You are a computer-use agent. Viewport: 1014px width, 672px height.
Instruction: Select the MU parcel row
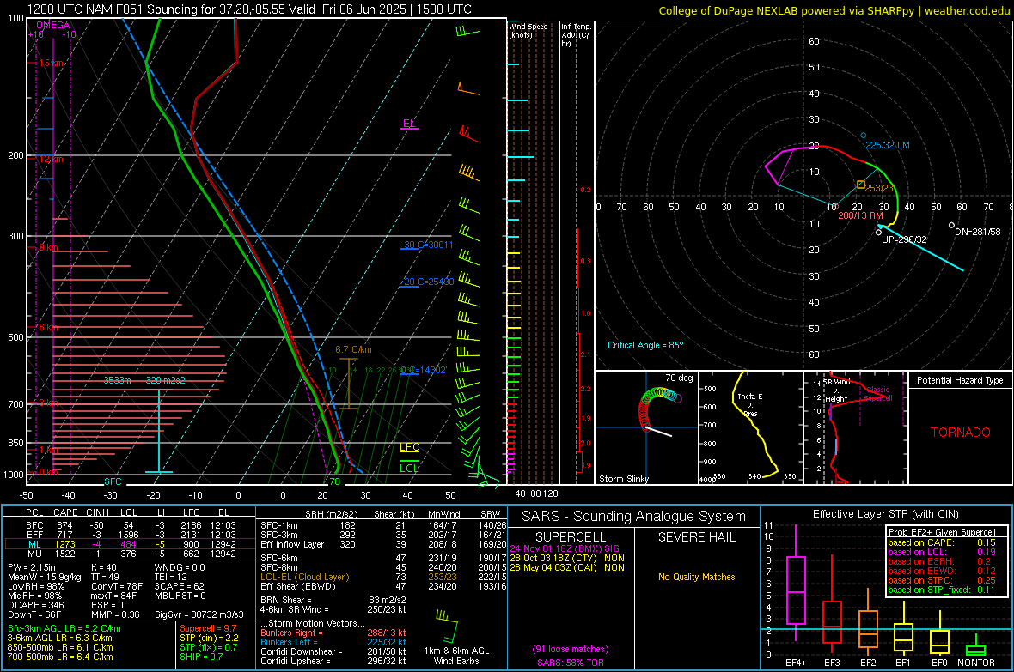(130, 554)
